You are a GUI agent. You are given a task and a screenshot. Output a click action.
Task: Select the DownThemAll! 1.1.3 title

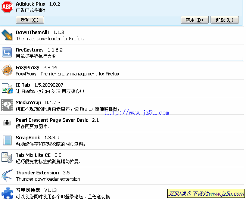click(40, 32)
